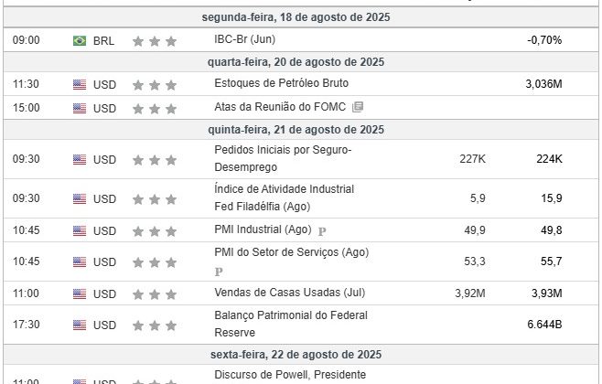The height and width of the screenshot is (384, 602).
Task: Open the FOMC minutes document icon
Action: click(x=358, y=107)
